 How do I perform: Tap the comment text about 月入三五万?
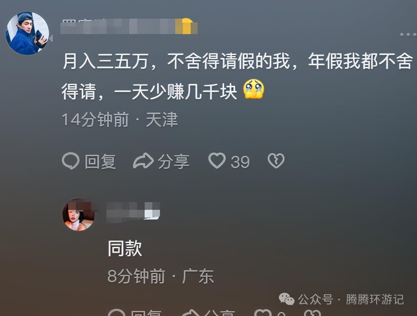(238, 76)
